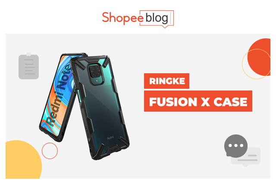Image resolution: width=276 pixels, height=184 pixels.
Task: Click the Redmi logo on case back
Action: click(x=110, y=137)
